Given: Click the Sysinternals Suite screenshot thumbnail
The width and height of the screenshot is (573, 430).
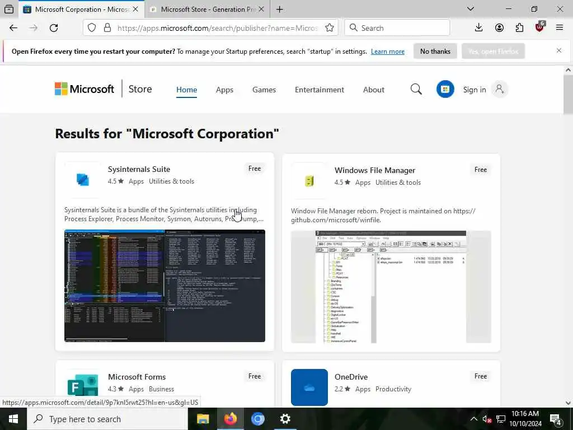Looking at the screenshot, I should [165, 286].
